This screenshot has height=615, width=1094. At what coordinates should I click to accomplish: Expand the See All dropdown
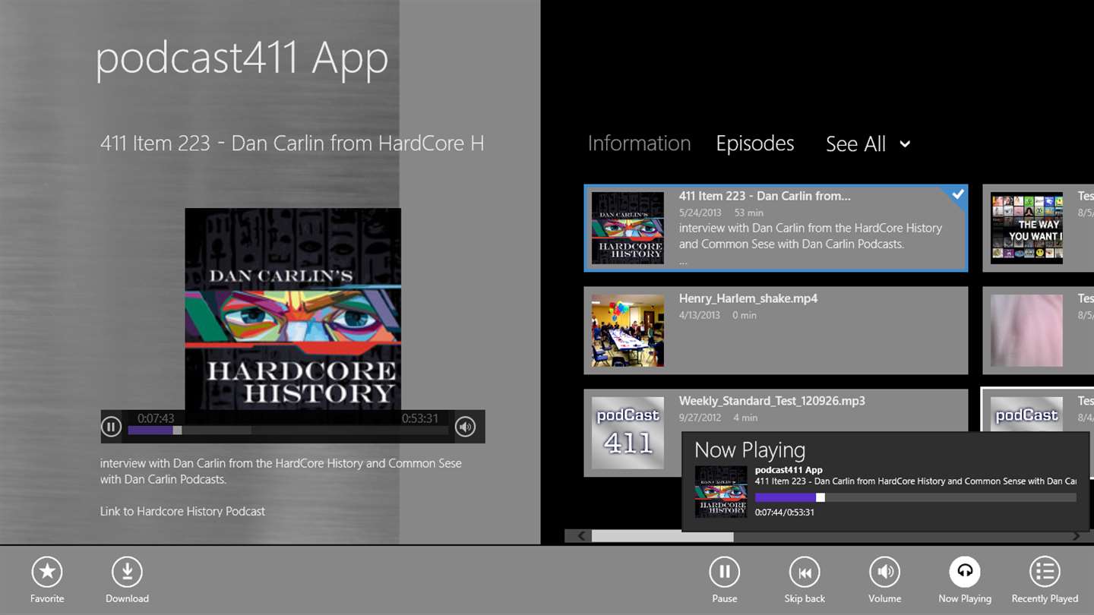[868, 144]
